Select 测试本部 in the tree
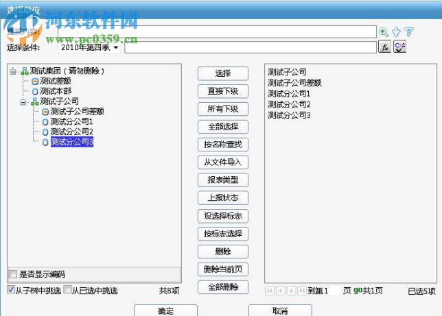This screenshot has height=316, width=442. [x=56, y=92]
